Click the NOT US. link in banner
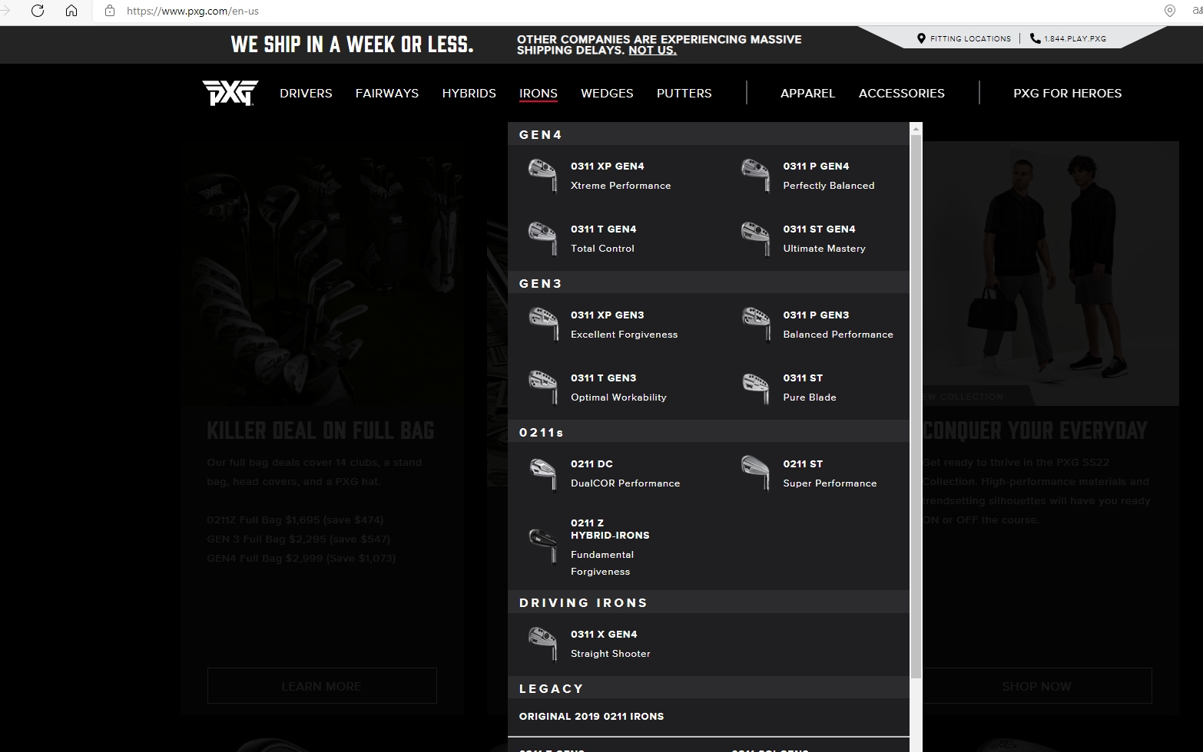 652,50
